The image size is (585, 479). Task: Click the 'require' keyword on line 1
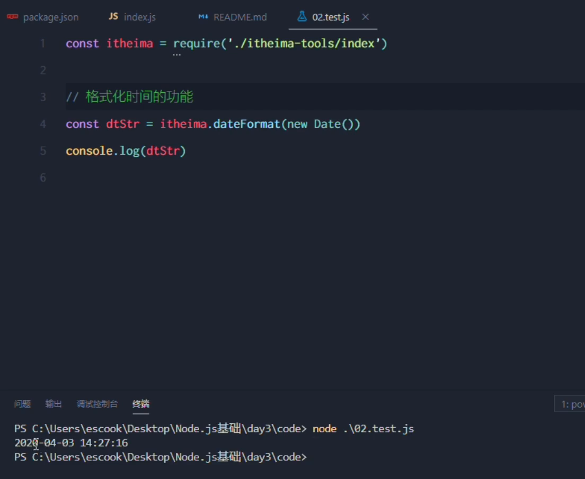197,43
